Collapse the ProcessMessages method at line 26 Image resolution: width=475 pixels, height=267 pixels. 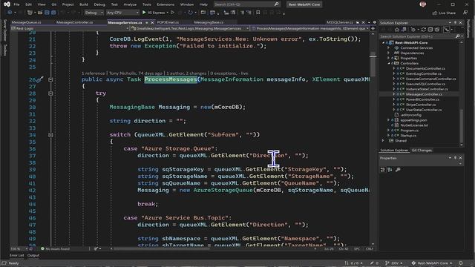point(50,79)
